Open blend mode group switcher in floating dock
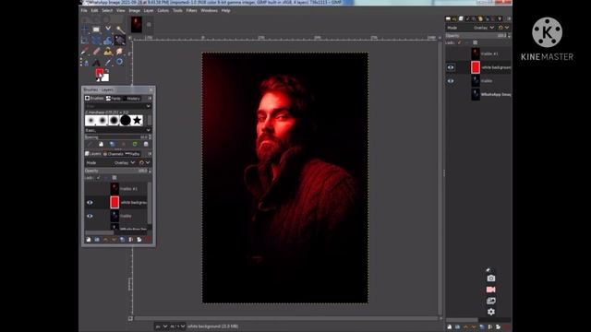591x332 pixels. [x=145, y=162]
